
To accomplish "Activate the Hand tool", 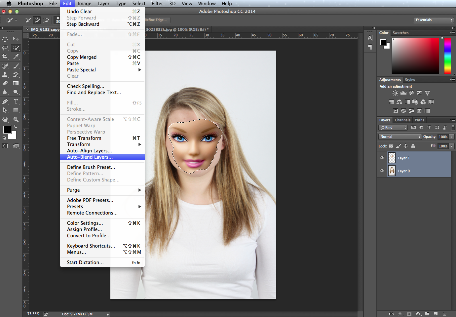I will (5, 119).
